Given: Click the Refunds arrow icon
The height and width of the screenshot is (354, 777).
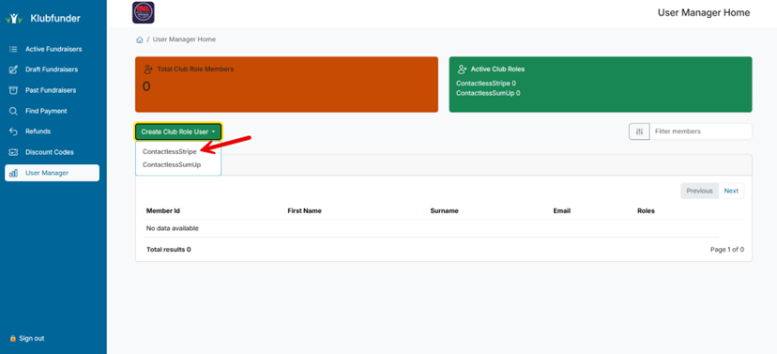Looking at the screenshot, I should tap(13, 131).
